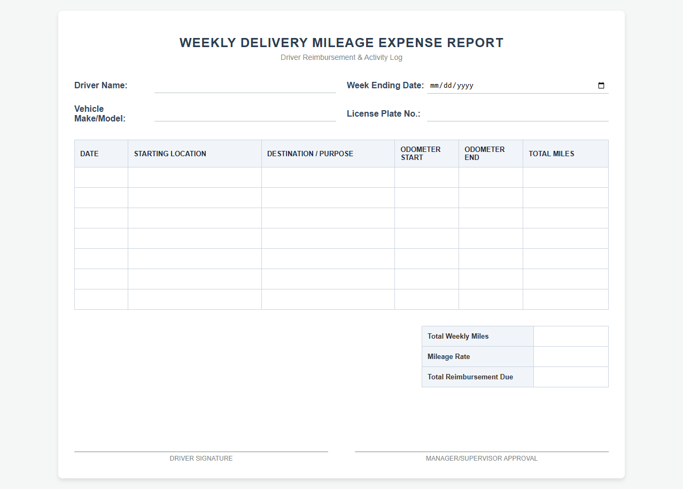Click the License Plate No. input field
This screenshot has height=489, width=683.
(518, 113)
